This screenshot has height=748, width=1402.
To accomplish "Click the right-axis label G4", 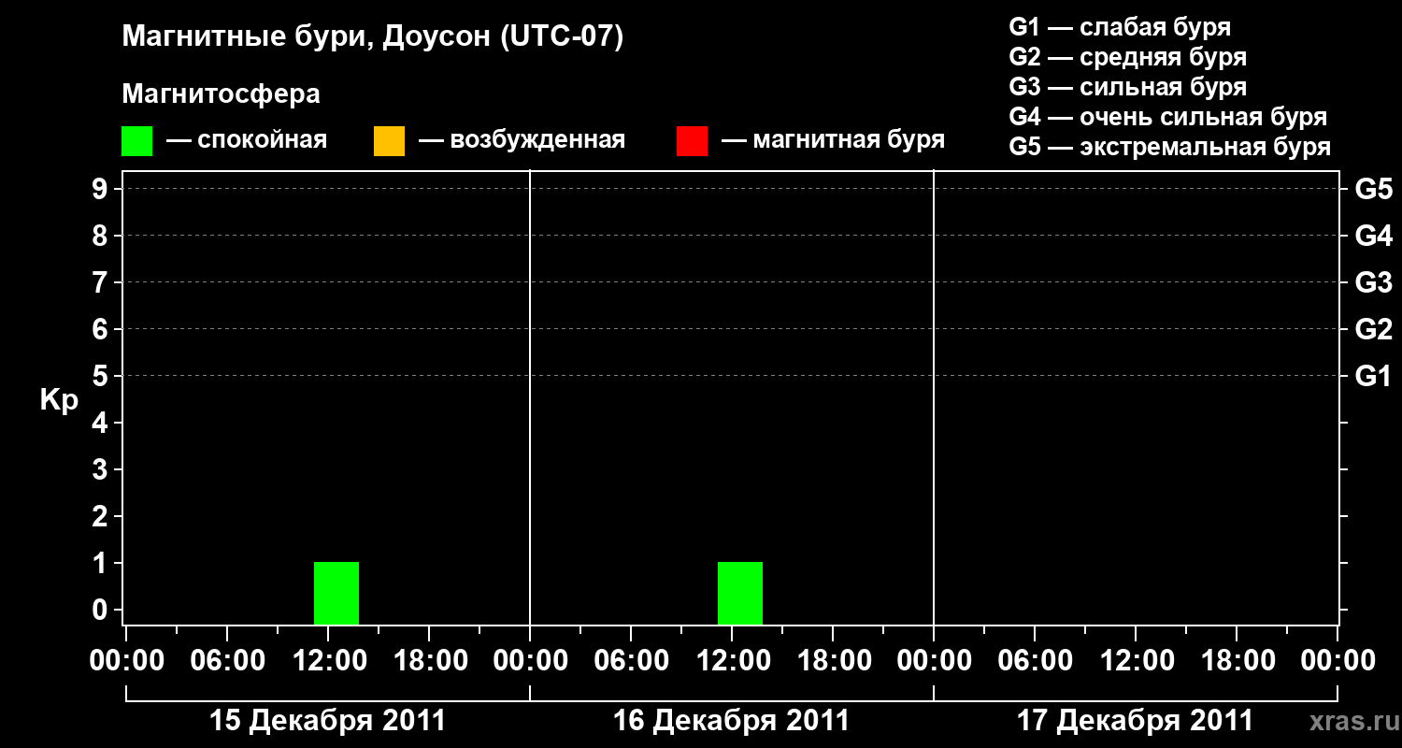I will click(x=1374, y=236).
